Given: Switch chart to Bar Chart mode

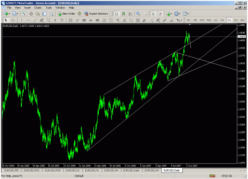Looking at the screenshot, I should [117, 14].
